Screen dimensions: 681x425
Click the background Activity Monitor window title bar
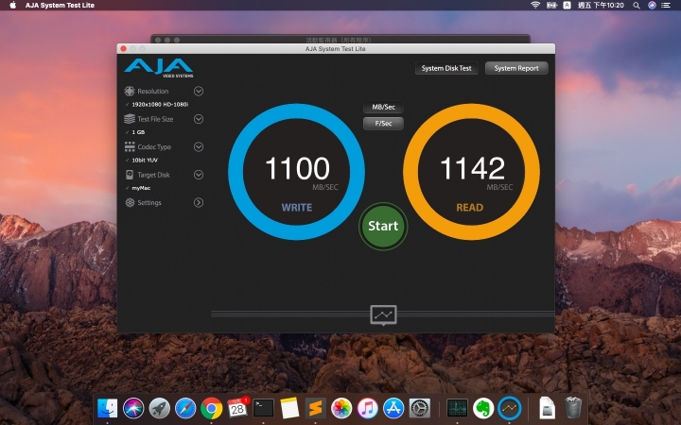[x=340, y=39]
